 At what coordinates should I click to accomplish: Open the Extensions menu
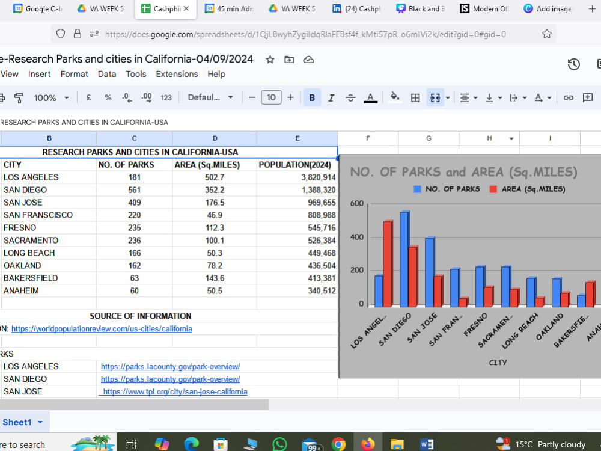click(x=177, y=74)
